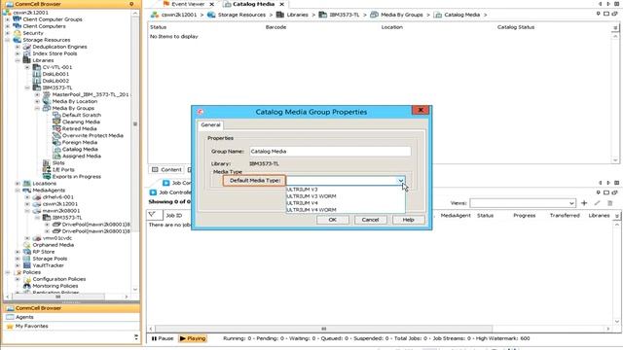Click the Foreign Media icon
Image resolution: width=623 pixels, height=350 pixels.
[56, 142]
